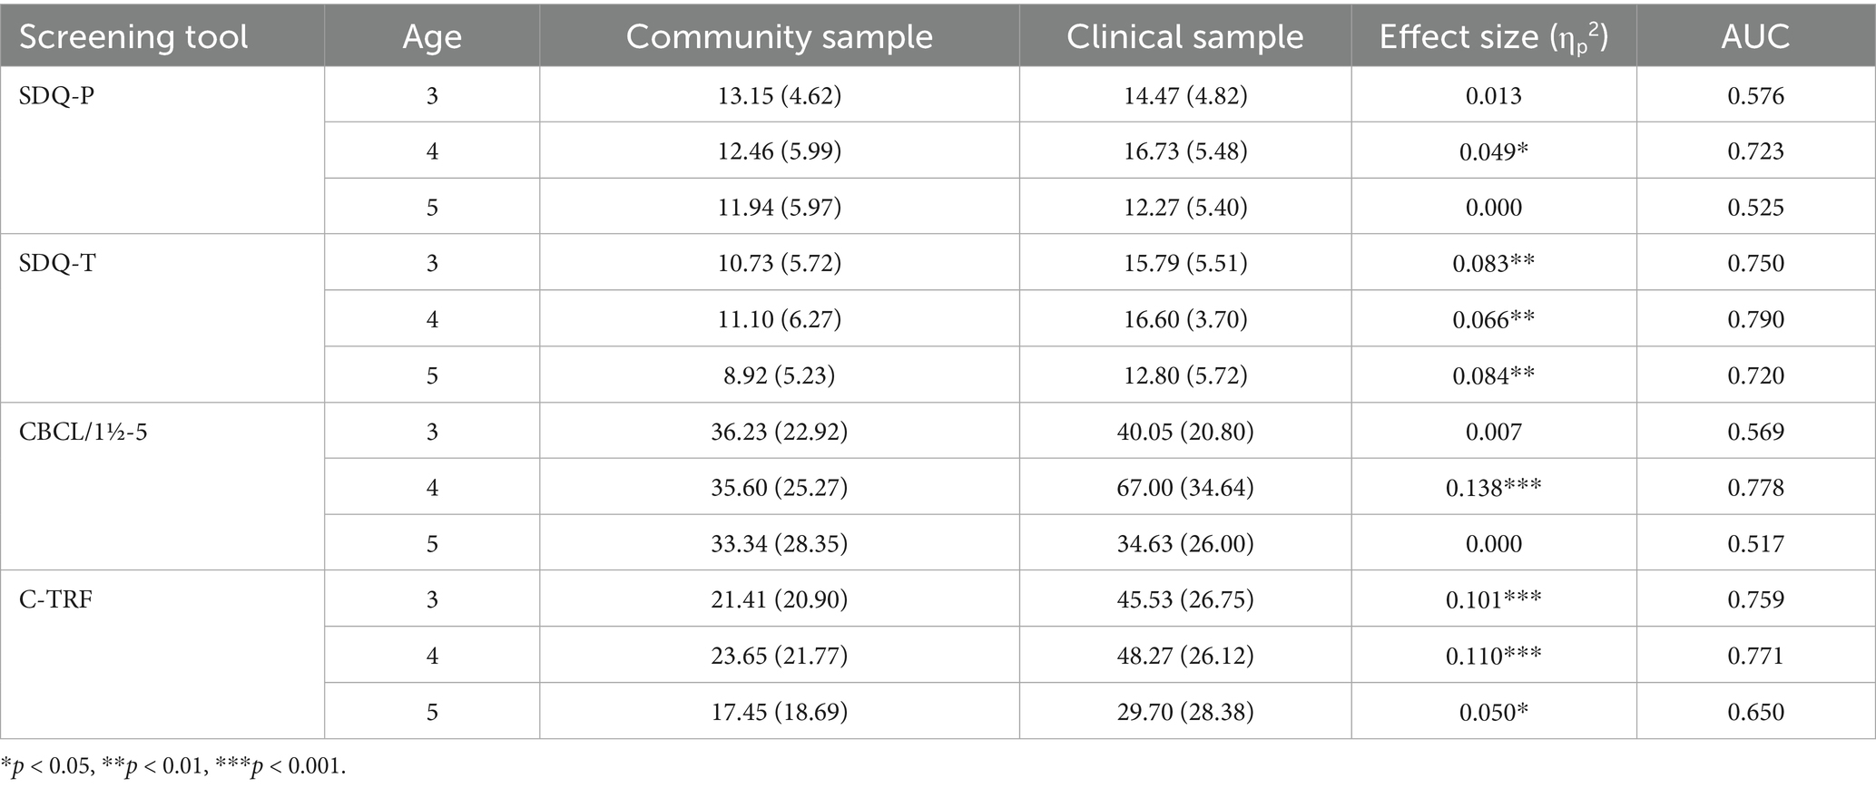Viewport: 1876px width, 788px height.
Task: Select the C-TRF row label
Action: [x=55, y=599]
